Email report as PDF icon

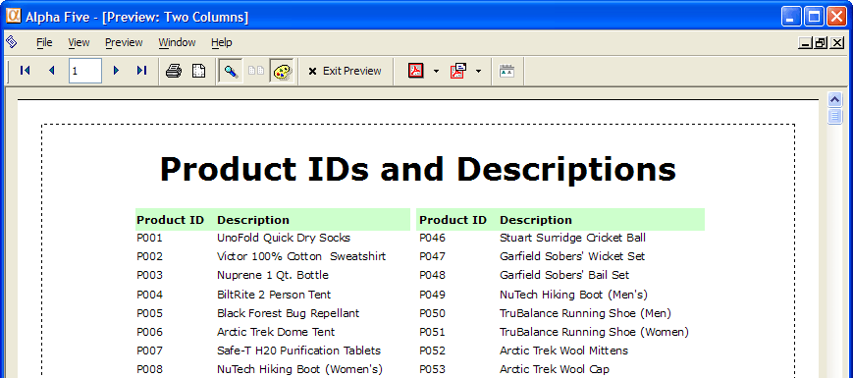[x=458, y=71]
